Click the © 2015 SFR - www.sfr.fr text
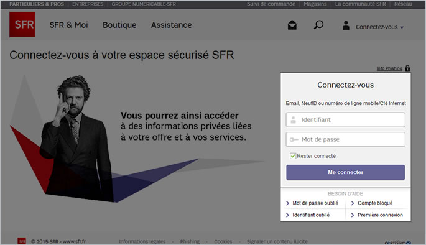Screen dimensions: 426x245 pyautogui.click(x=58, y=241)
